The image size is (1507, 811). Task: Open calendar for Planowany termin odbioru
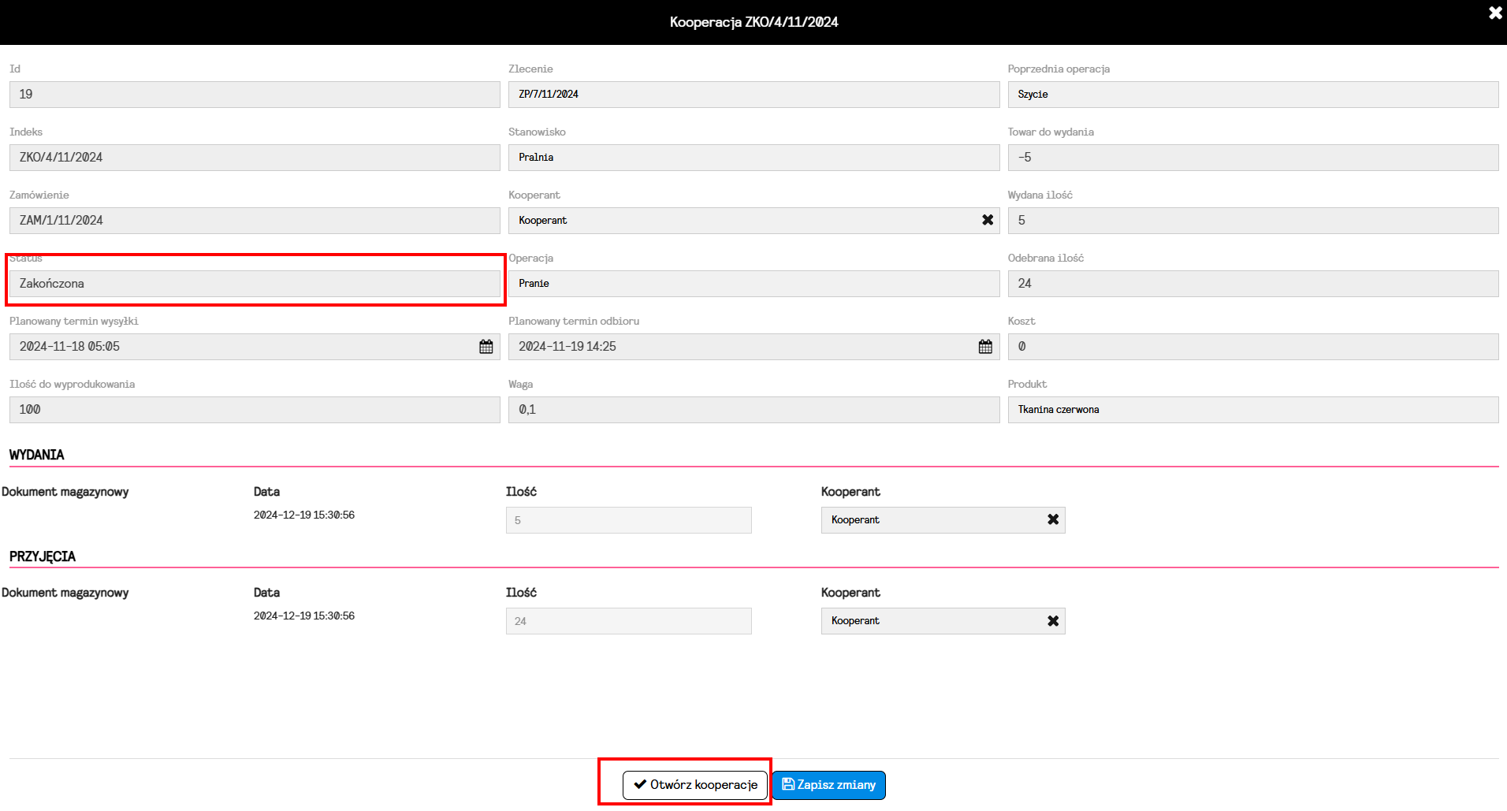985,347
